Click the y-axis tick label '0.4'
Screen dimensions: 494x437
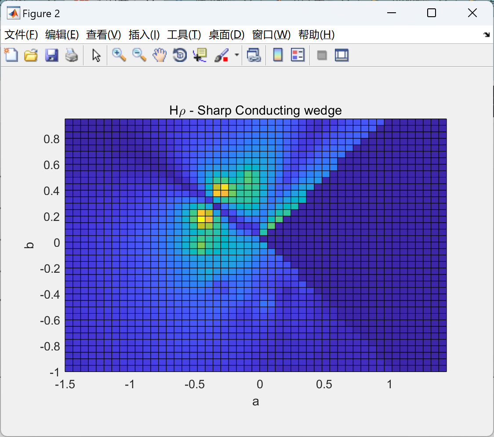52,191
